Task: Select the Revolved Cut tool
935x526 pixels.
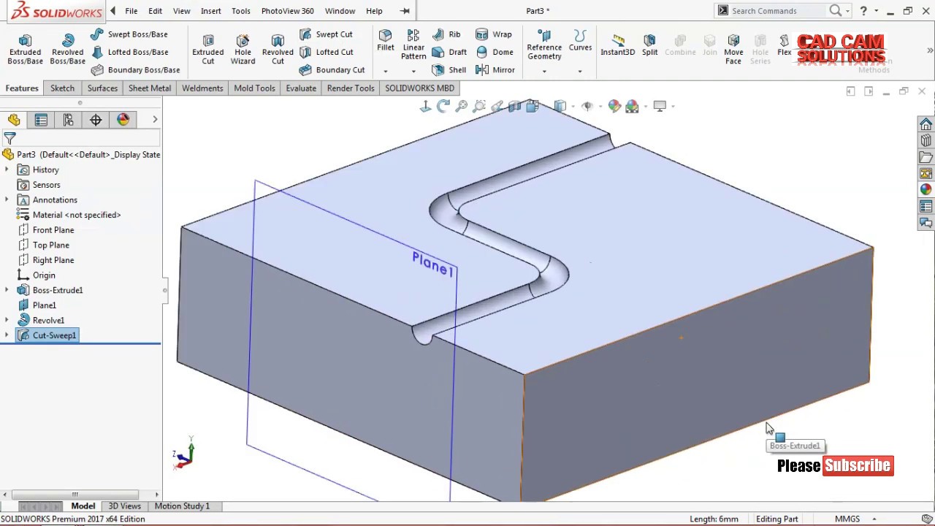Action: pos(278,49)
